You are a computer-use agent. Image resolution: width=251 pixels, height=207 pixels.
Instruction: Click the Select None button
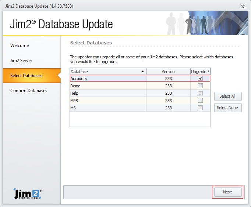tap(228, 108)
